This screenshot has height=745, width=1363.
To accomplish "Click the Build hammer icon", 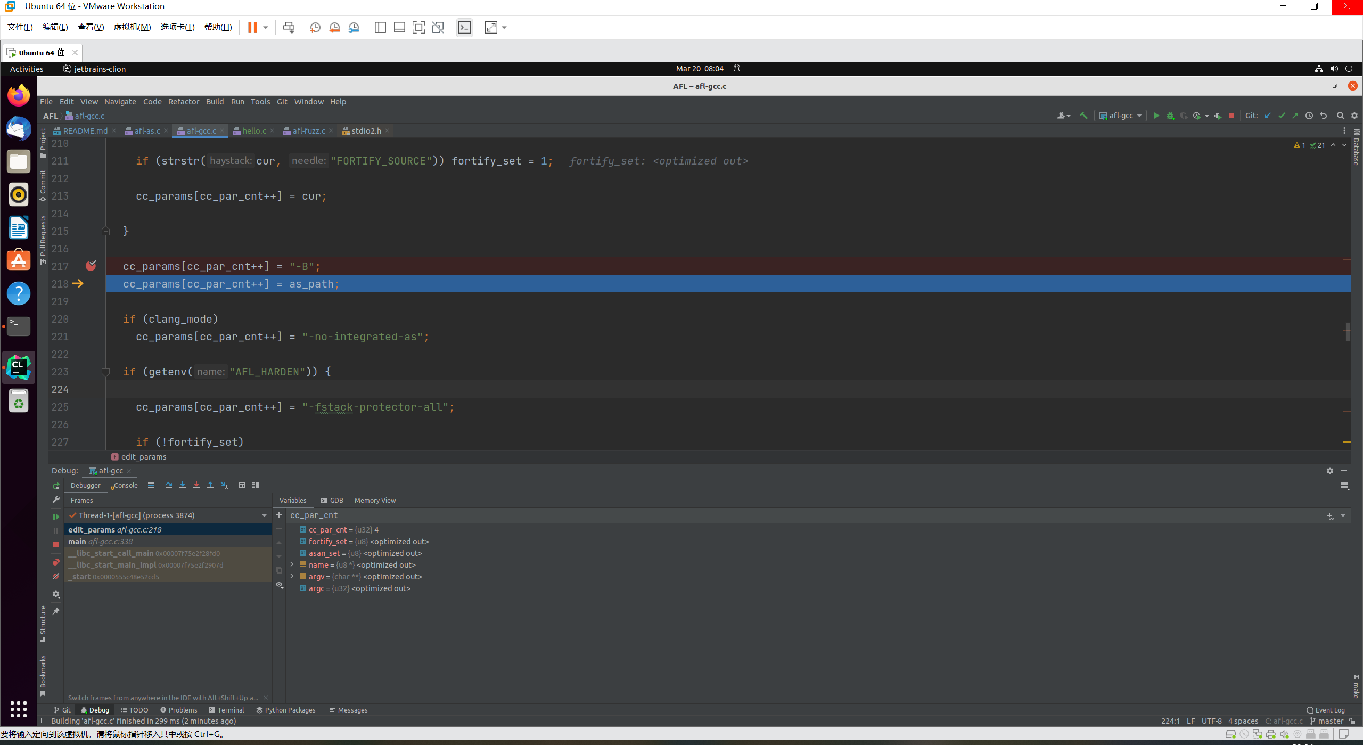I will tap(1083, 116).
